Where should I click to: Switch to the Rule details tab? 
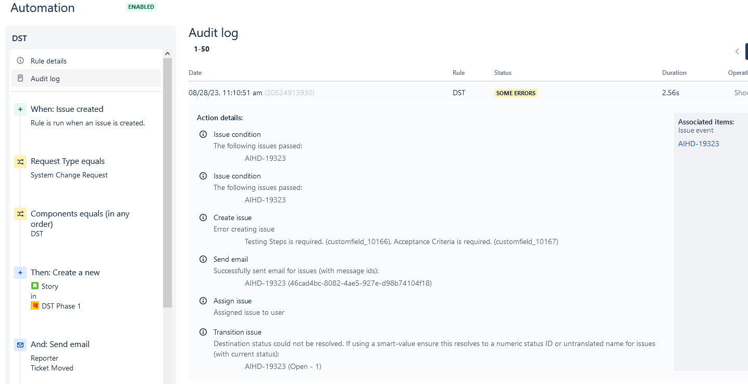tap(49, 60)
